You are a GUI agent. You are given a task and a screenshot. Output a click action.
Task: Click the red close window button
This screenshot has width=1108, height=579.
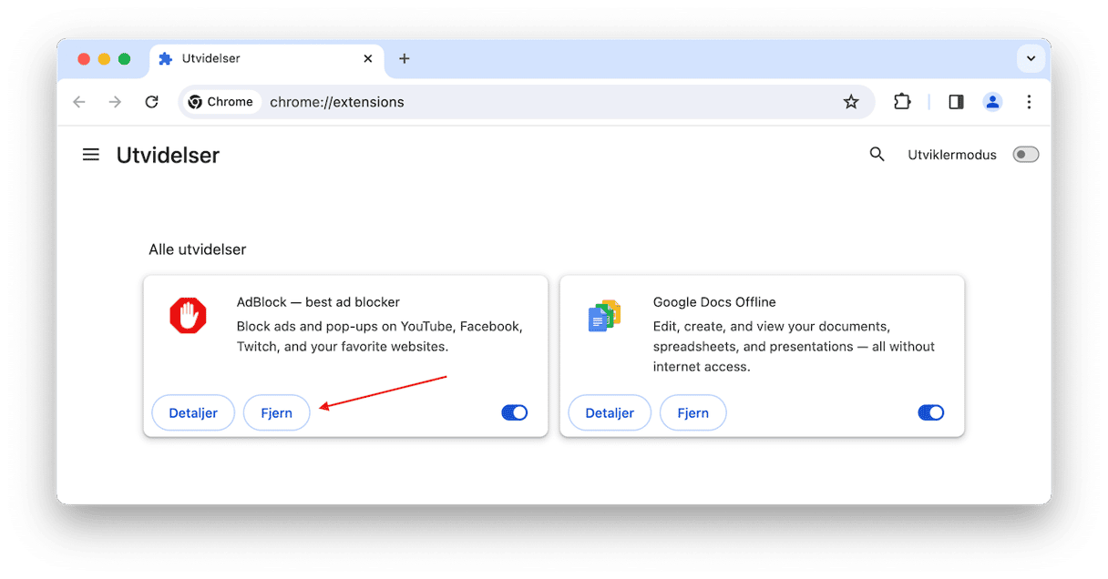84,58
